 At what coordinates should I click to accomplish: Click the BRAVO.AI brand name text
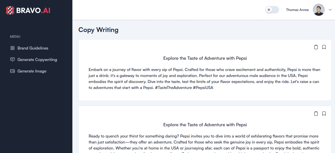(x=33, y=10)
